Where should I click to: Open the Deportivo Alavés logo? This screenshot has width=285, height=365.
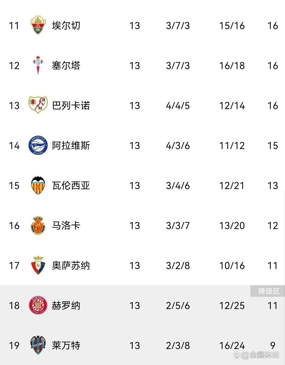[x=38, y=145]
